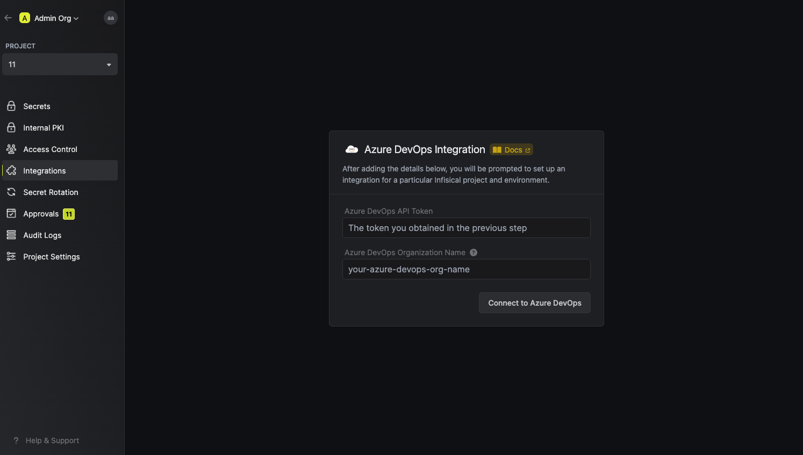Click the back arrow icon
The height and width of the screenshot is (455, 803).
pos(8,18)
